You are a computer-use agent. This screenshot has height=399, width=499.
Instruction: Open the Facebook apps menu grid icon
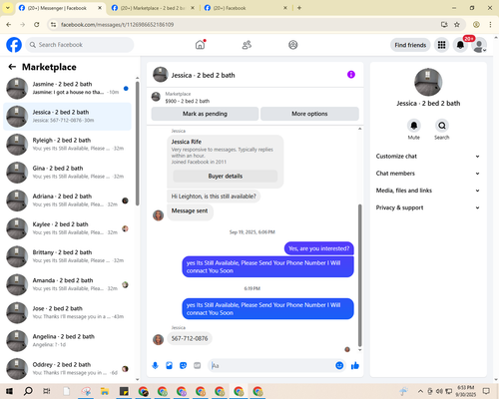pos(441,45)
